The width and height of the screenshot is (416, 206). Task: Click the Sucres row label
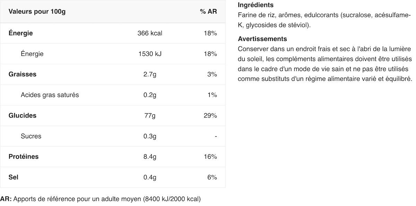click(x=31, y=136)
